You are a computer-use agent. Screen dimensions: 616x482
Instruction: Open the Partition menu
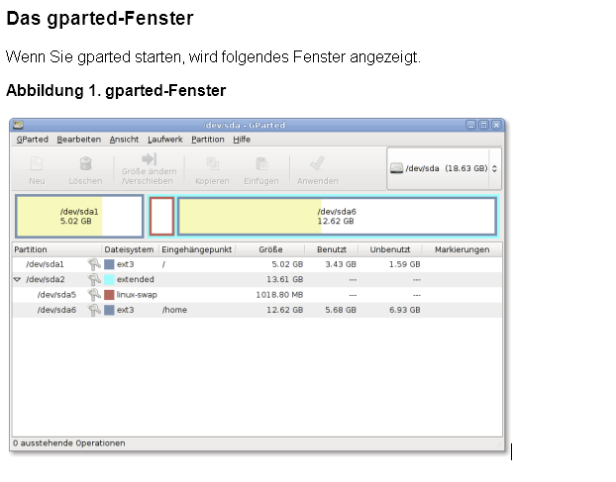coord(208,140)
